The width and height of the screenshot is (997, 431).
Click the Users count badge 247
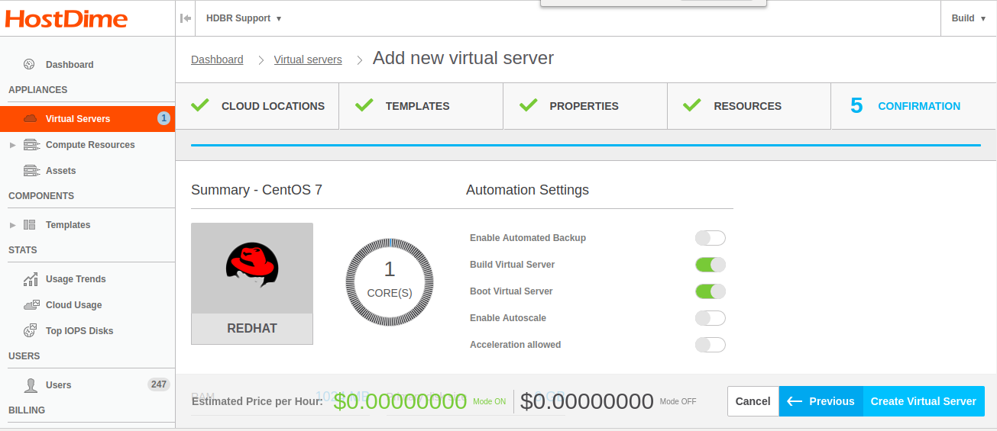tap(159, 384)
